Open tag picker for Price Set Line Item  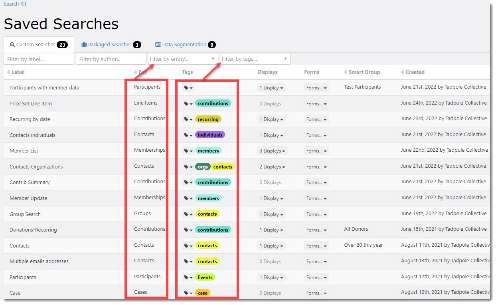(188, 103)
